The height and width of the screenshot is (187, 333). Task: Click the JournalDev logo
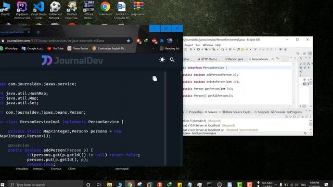pos(72,60)
